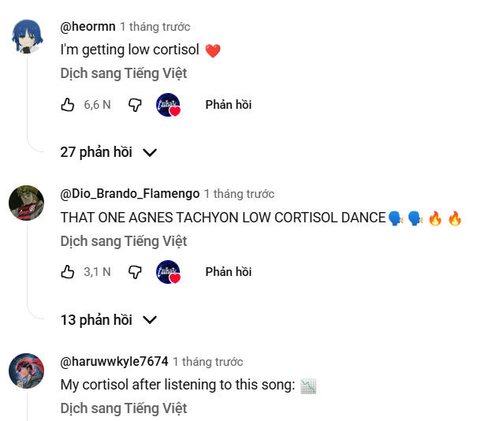Open @Dio_Brando_Flamengo's profile avatar
The width and height of the screenshot is (481, 421).
(x=26, y=203)
